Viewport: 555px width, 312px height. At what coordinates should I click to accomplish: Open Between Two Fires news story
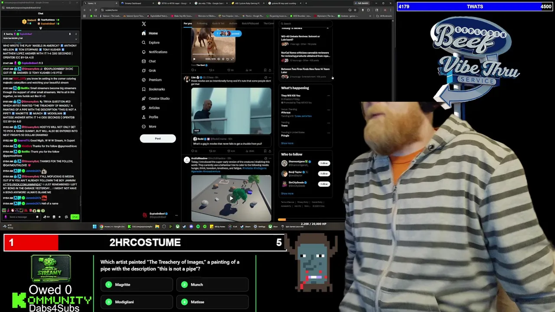click(305, 72)
